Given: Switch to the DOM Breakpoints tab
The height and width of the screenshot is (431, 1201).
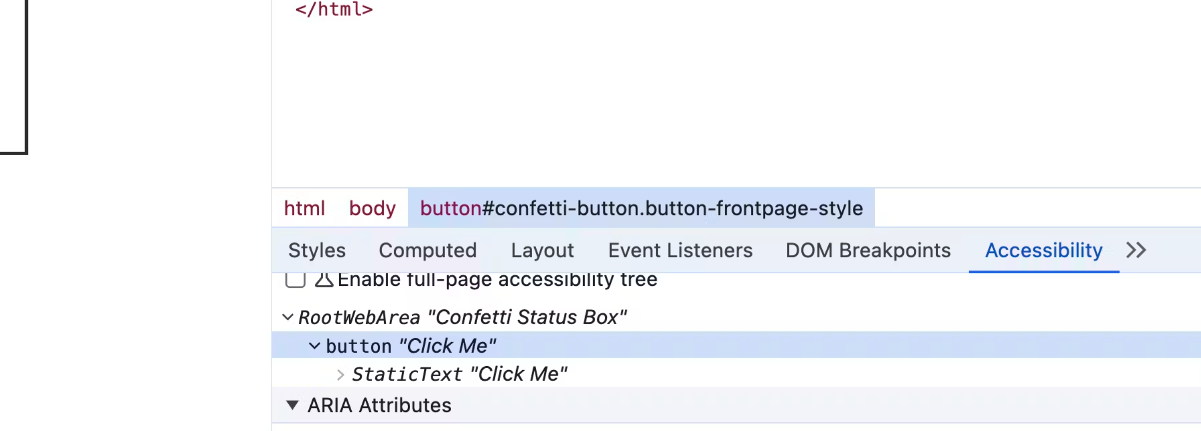Looking at the screenshot, I should click(x=868, y=250).
